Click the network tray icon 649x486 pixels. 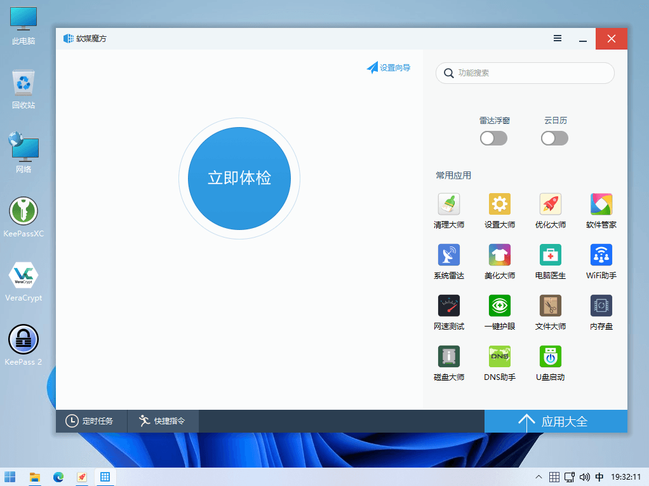tap(570, 477)
